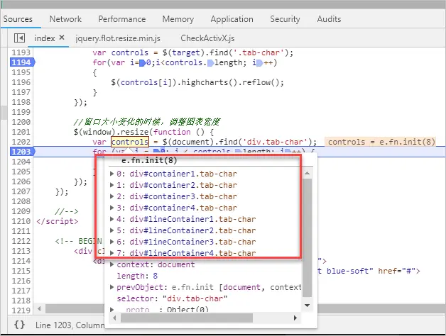The image size is (446, 336).
Task: Click the Chinese comment on line 1200
Action: [x=146, y=122]
